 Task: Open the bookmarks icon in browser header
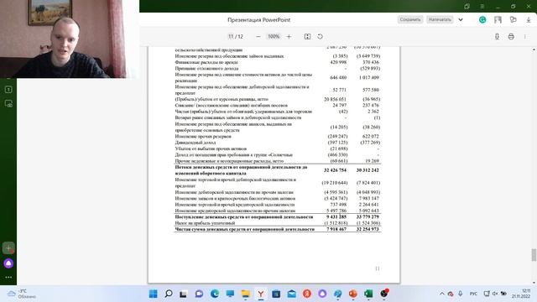[498, 20]
